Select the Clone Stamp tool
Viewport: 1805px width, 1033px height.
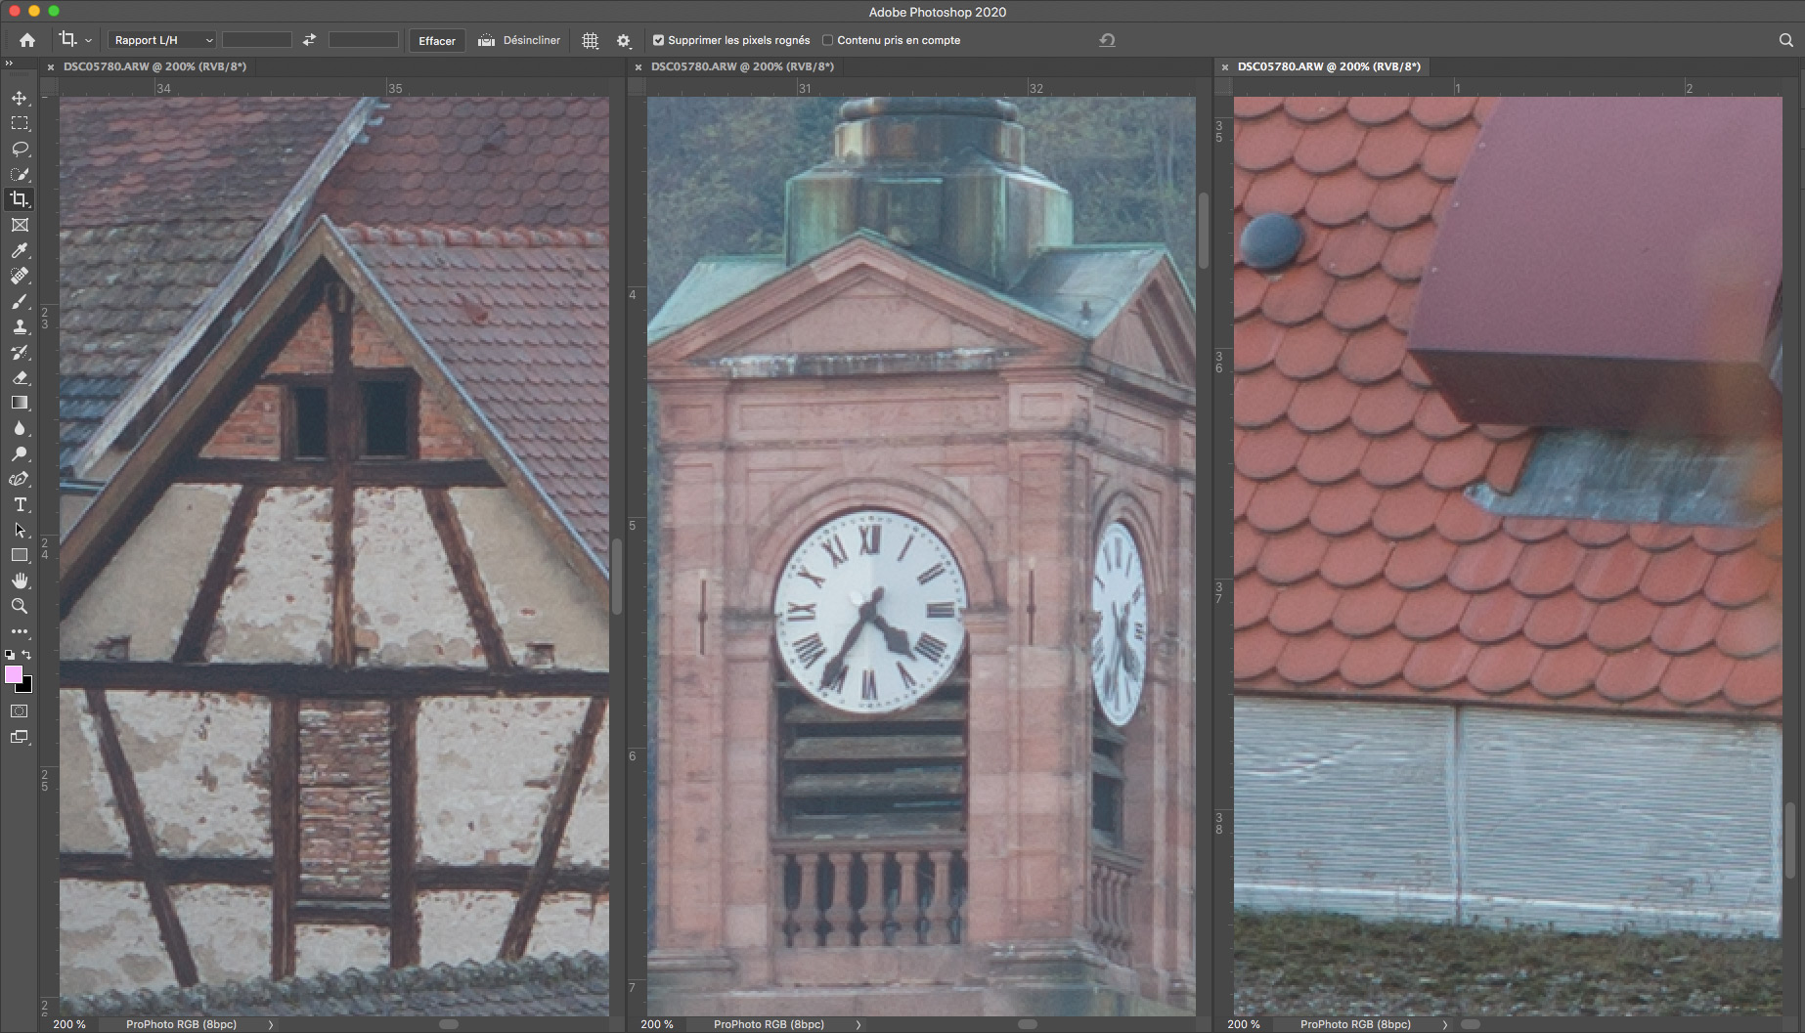coord(20,326)
